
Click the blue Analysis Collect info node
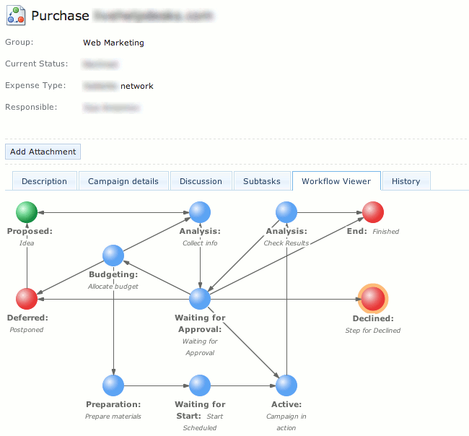tap(200, 212)
